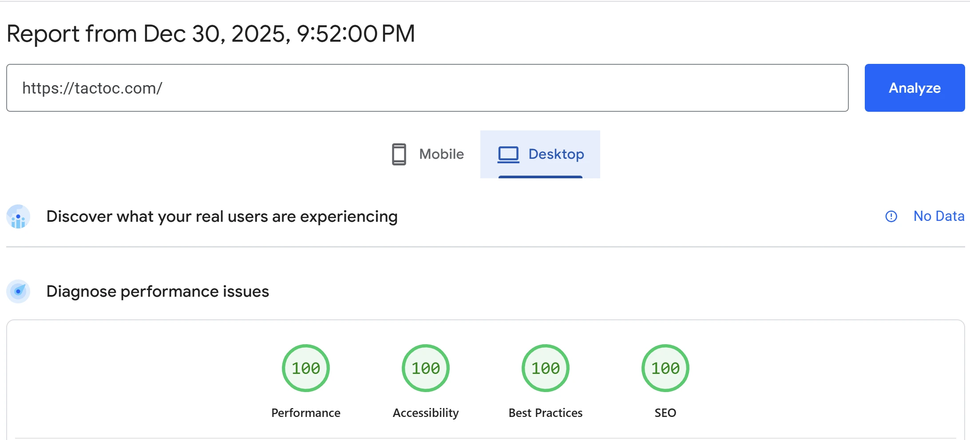Click the SEO label
970x440 pixels.
tap(665, 413)
